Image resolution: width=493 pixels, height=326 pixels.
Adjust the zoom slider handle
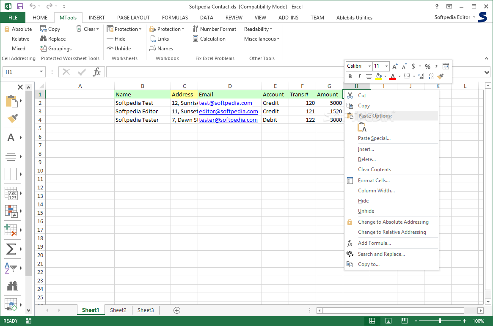coord(440,321)
